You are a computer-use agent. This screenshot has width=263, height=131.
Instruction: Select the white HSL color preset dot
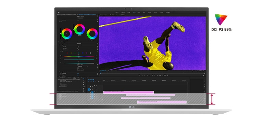pyautogui.click(x=90, y=53)
